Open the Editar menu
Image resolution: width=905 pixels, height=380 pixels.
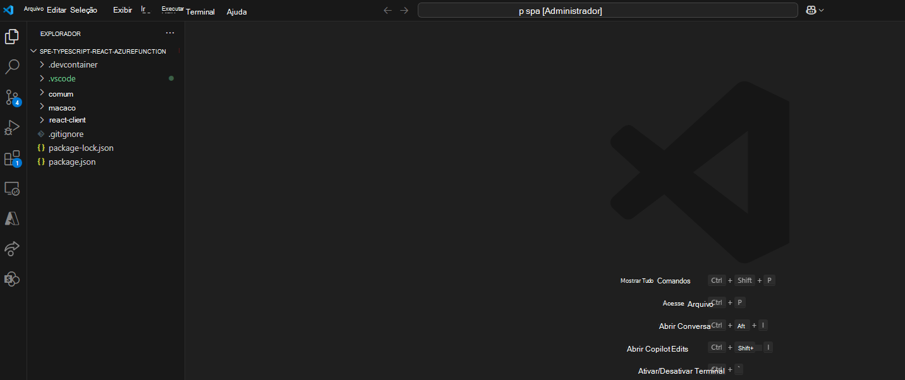(x=56, y=10)
